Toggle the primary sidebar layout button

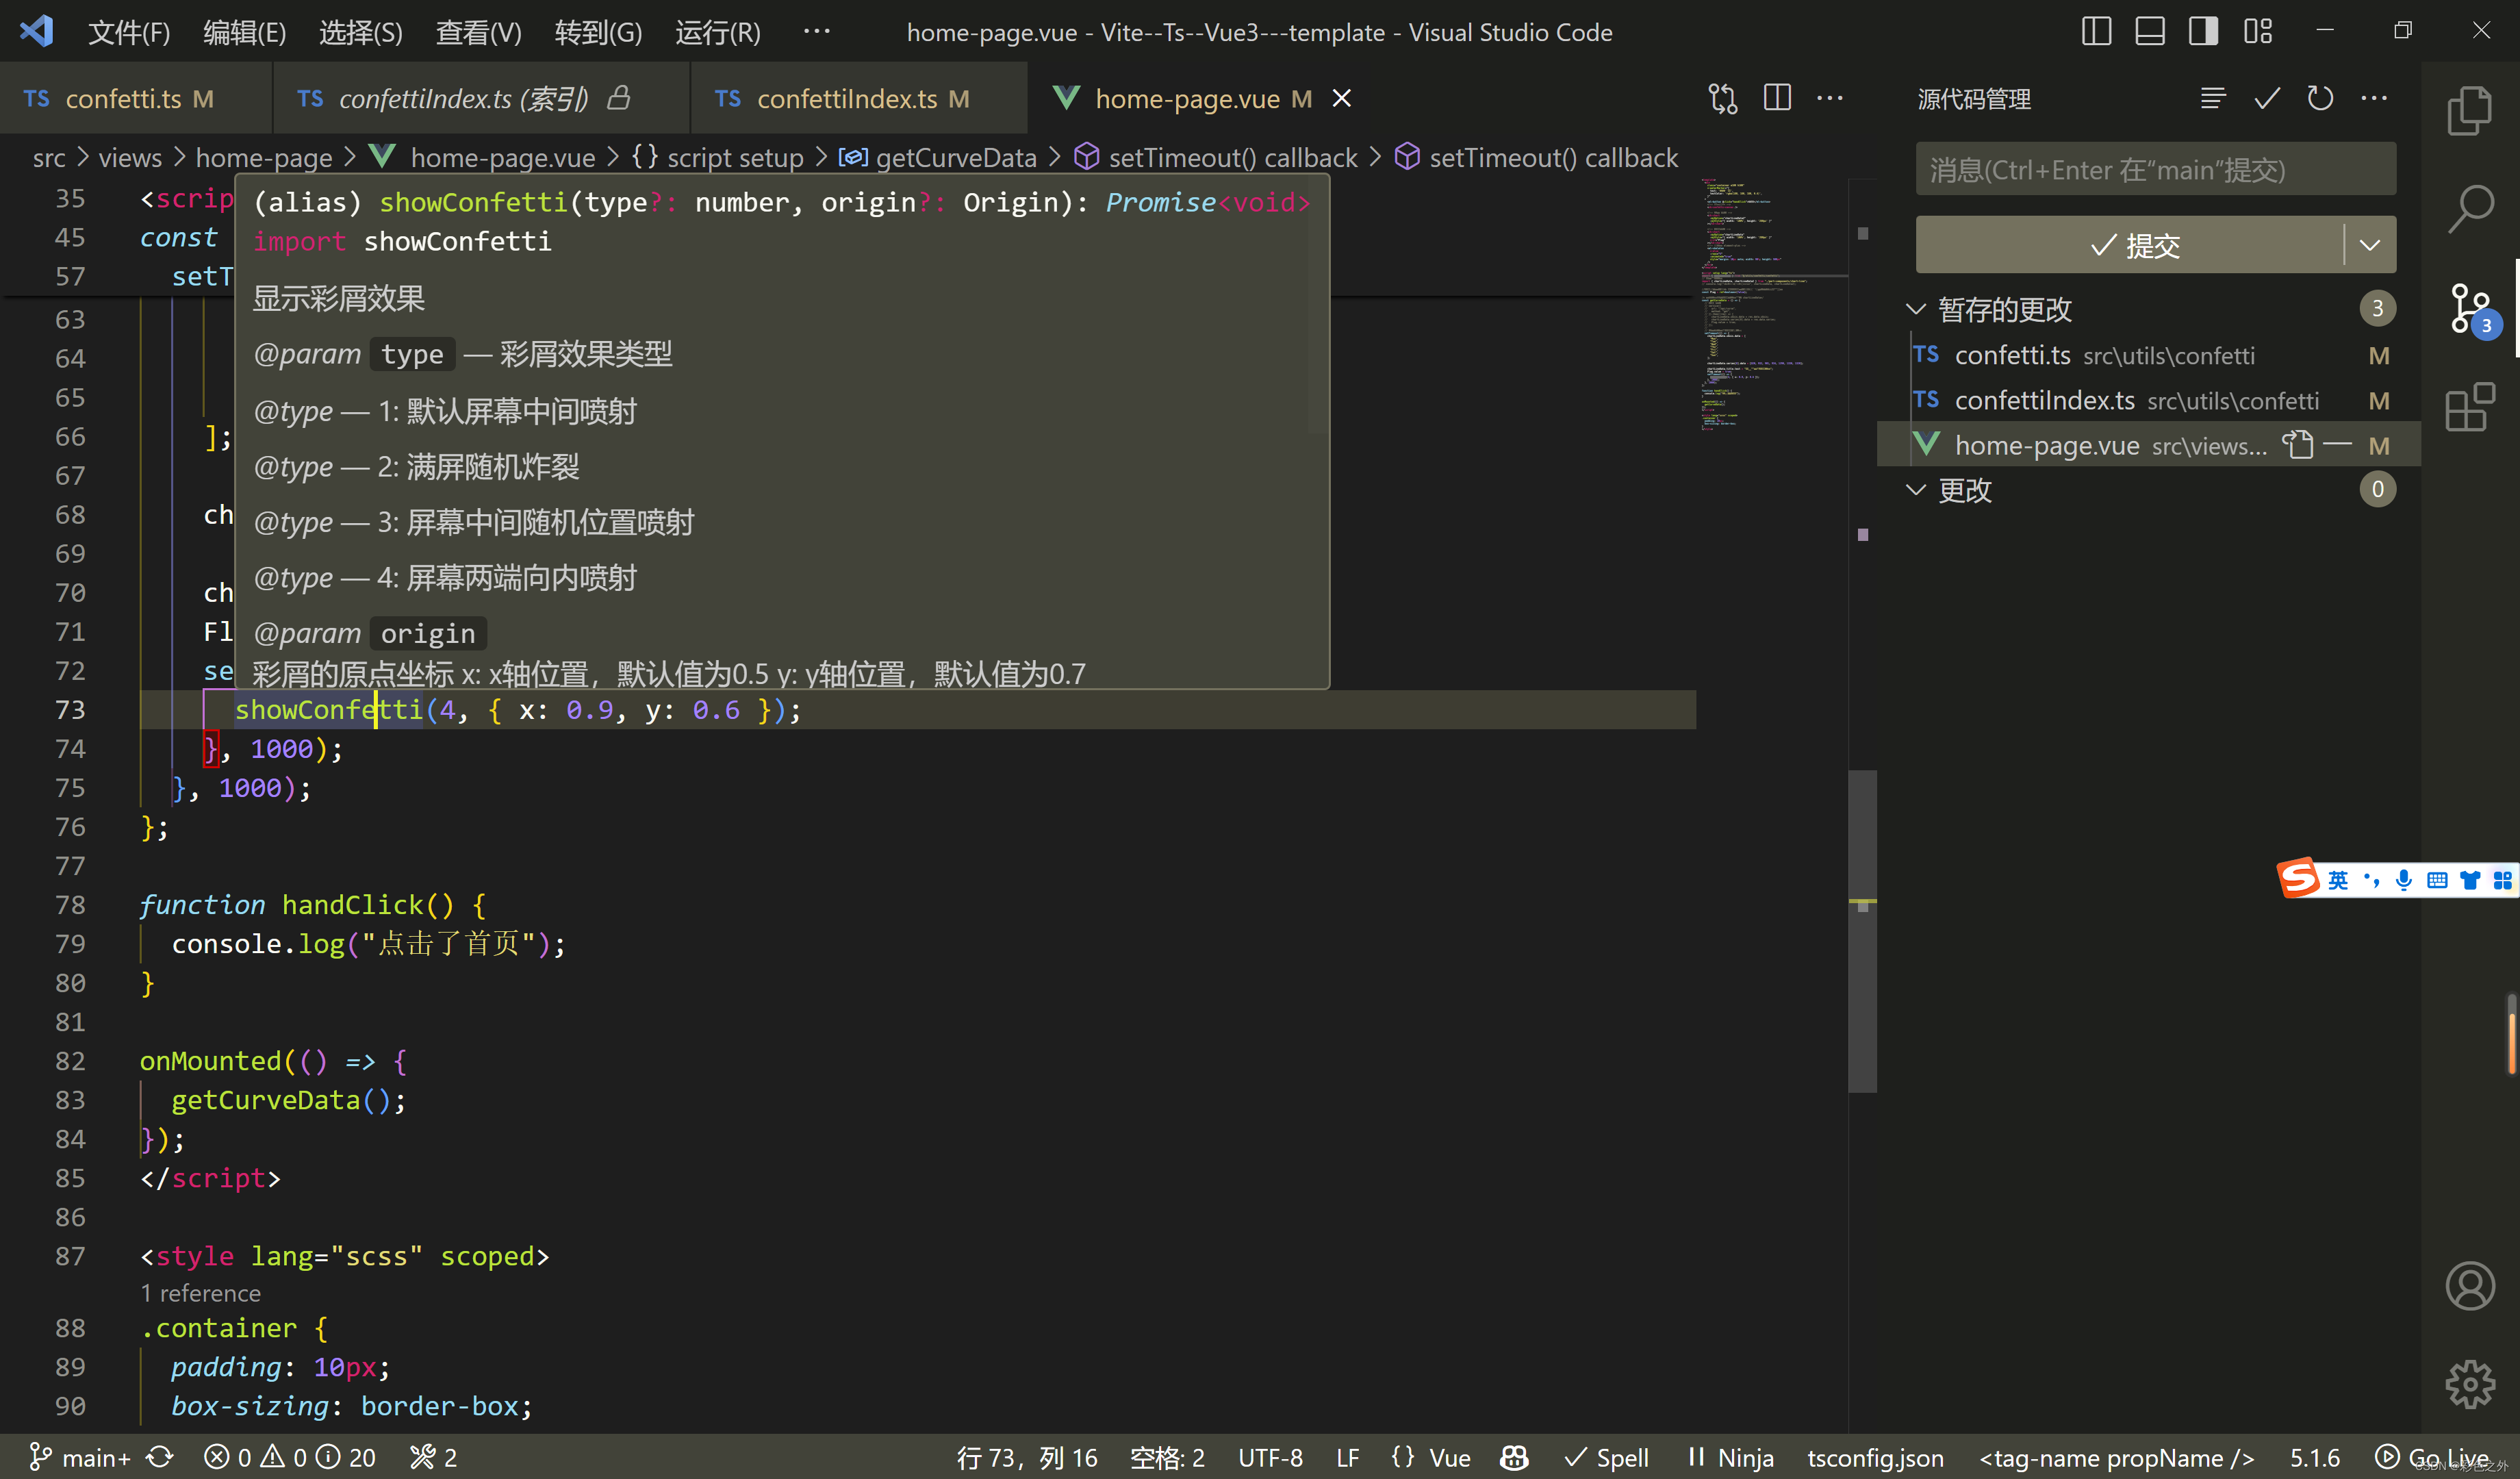(x=2096, y=32)
